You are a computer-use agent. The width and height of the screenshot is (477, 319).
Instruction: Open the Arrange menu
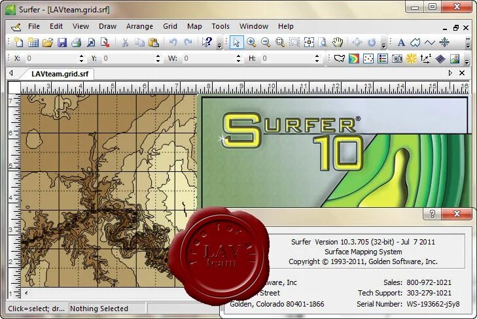coord(139,26)
